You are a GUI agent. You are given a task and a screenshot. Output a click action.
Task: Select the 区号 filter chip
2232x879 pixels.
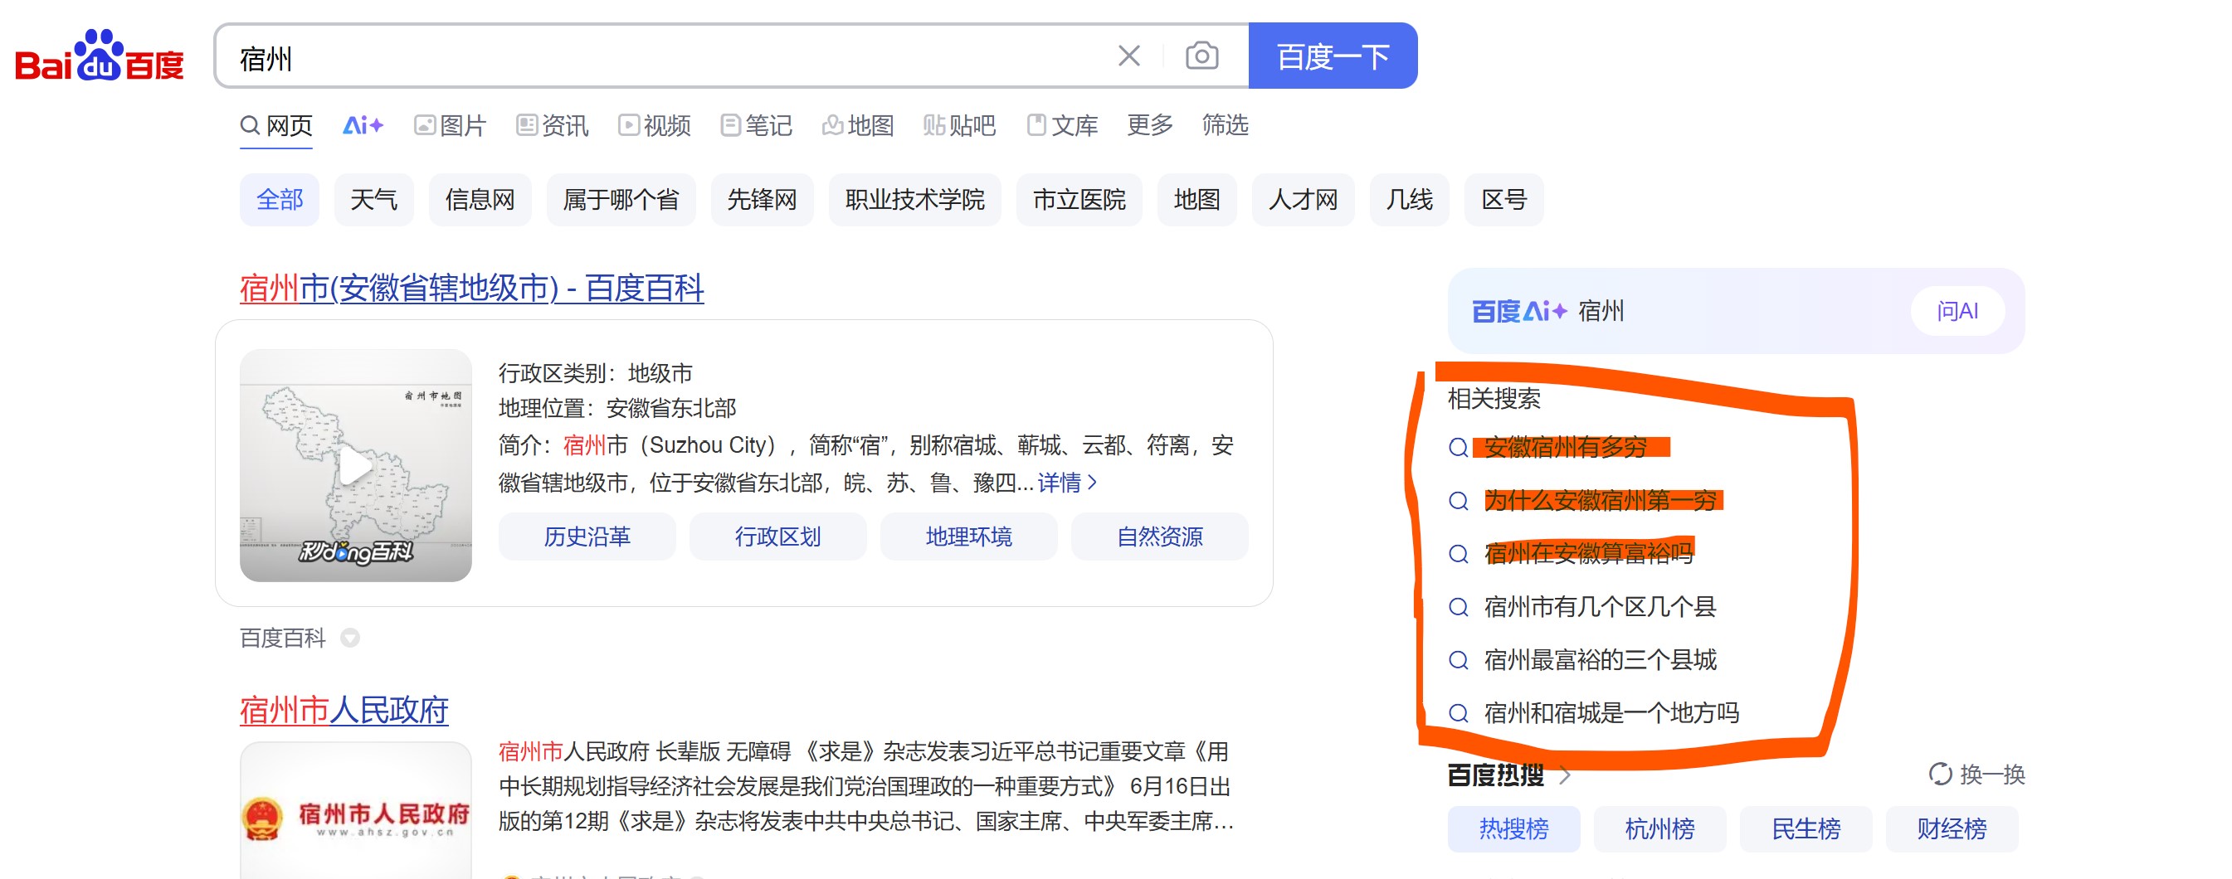pyautogui.click(x=1504, y=200)
